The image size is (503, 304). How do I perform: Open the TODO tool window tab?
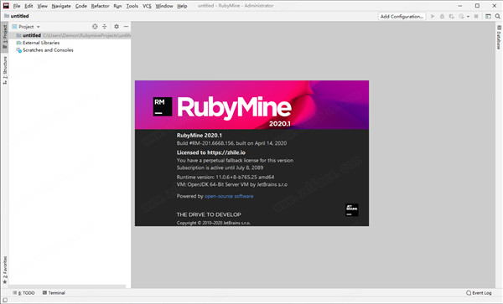(23, 293)
